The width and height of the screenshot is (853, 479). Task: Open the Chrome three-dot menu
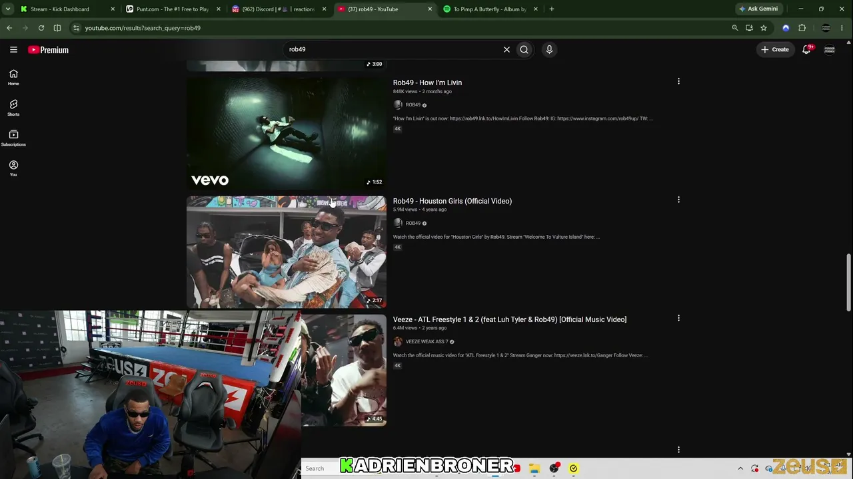point(843,28)
